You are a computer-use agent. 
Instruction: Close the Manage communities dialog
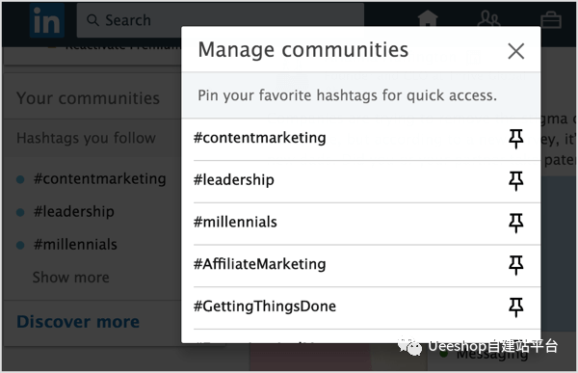515,51
